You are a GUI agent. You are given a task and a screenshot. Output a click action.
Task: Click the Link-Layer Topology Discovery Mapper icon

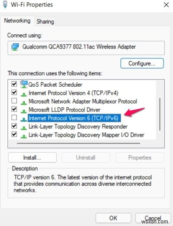tap(24, 136)
